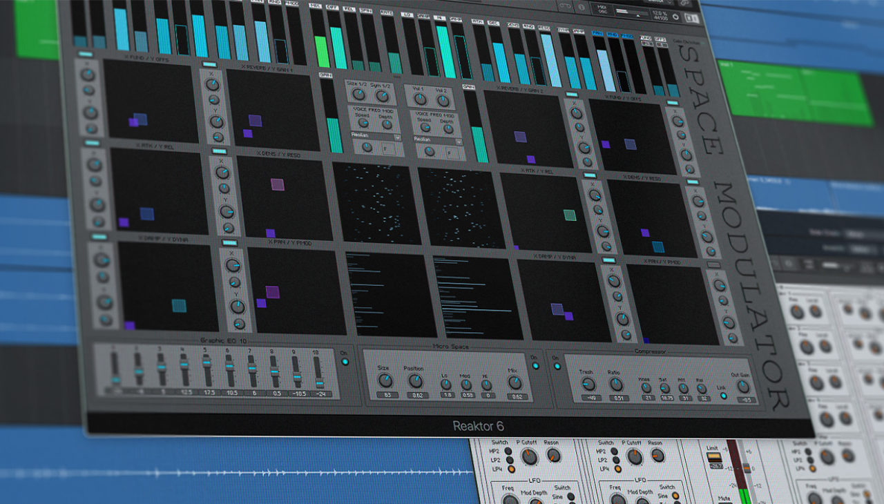This screenshot has width=884, height=504.
Task: Click the X button above the fader beside the X FUND pad
Action: pos(86,53)
